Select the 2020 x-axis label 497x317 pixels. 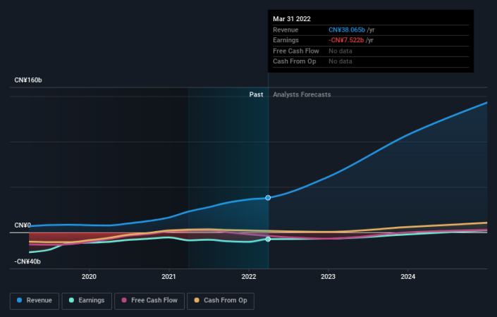[89, 276]
